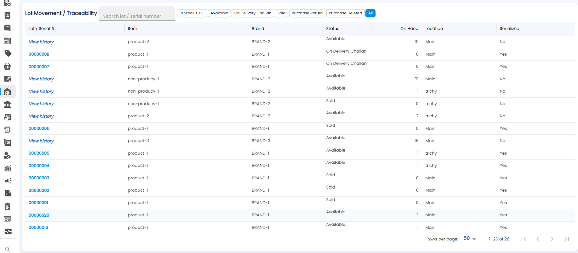578x253 pixels.
Task: Open serial number 00000004 link
Action: click(39, 166)
